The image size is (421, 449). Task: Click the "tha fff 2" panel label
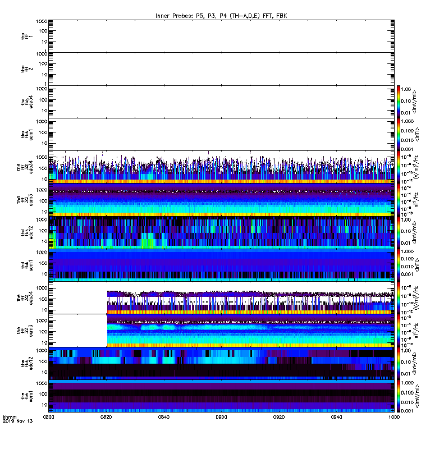click(x=26, y=69)
